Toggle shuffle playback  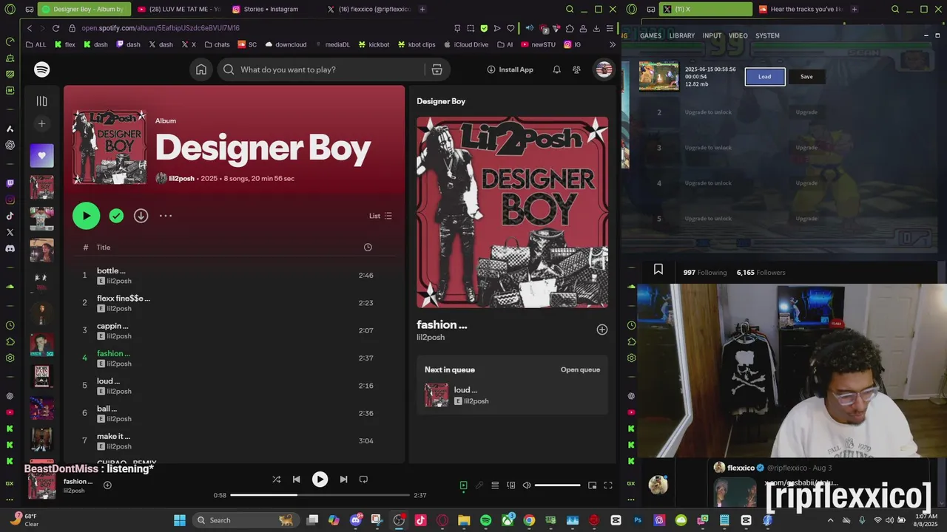coord(276,480)
